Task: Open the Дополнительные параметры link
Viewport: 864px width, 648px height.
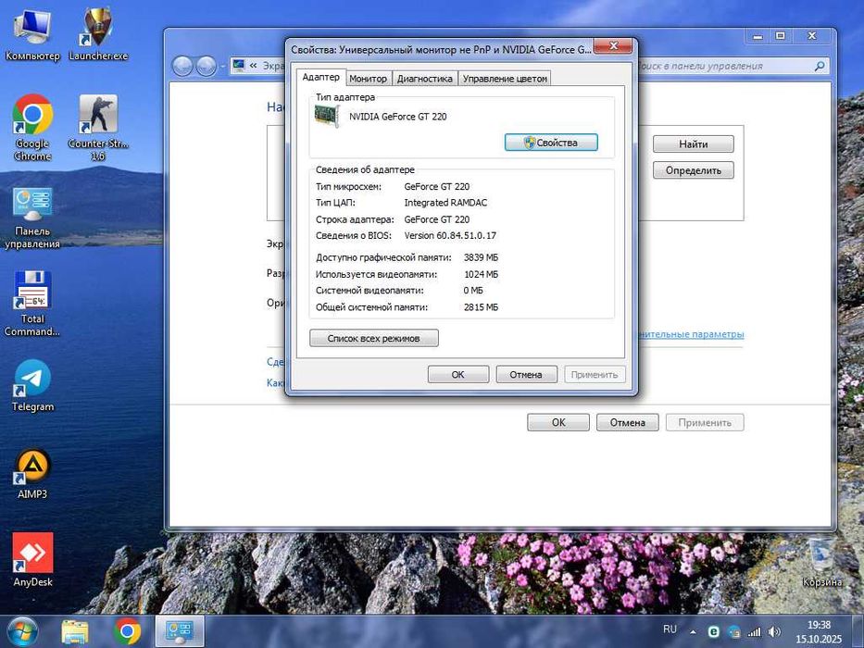Action: pyautogui.click(x=691, y=334)
